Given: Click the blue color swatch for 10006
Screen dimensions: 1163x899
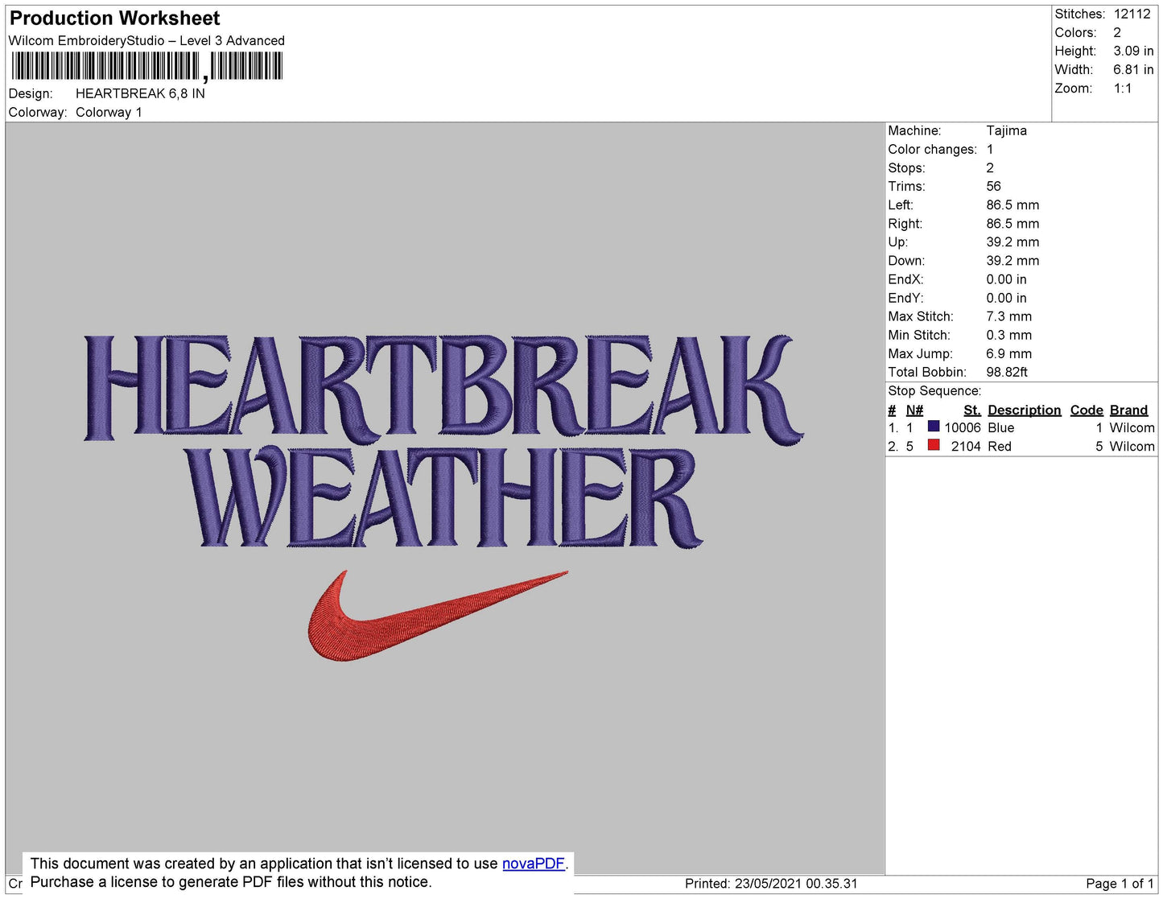Looking at the screenshot, I should coord(934,427).
